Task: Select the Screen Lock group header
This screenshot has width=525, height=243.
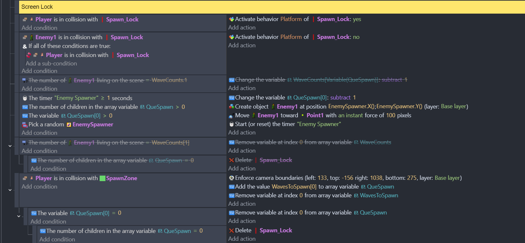Action: 37,7
